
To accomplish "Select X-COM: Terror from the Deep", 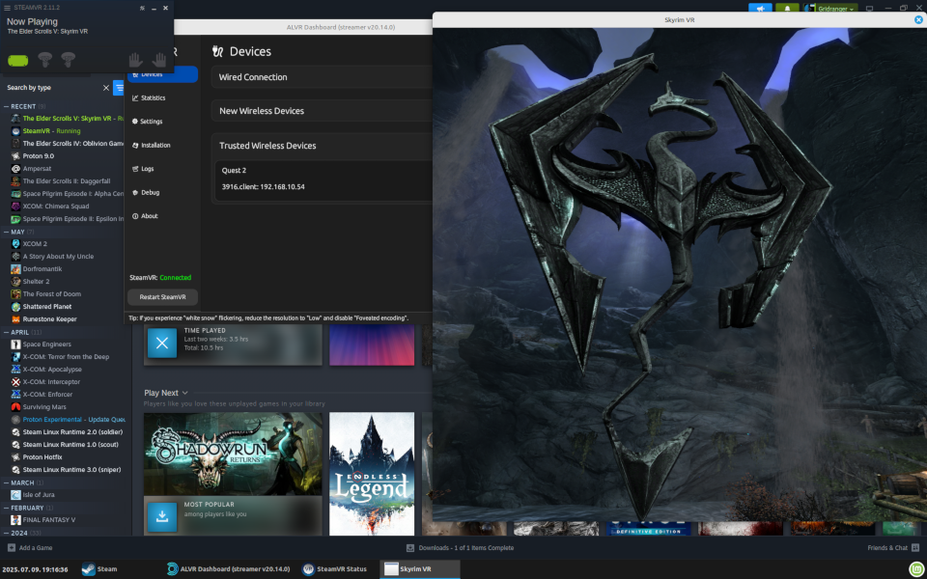I will pyautogui.click(x=66, y=356).
